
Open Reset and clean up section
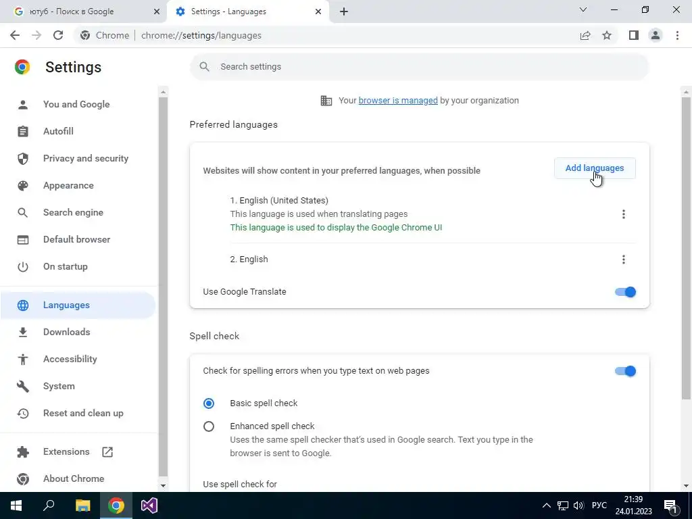[78, 413]
